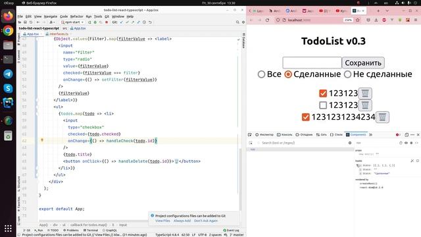Image resolution: width=421 pixels, height=237 pixels.
Task: Click the back navigation arrow in WebStorm toolbar
Action: [x=38, y=22]
